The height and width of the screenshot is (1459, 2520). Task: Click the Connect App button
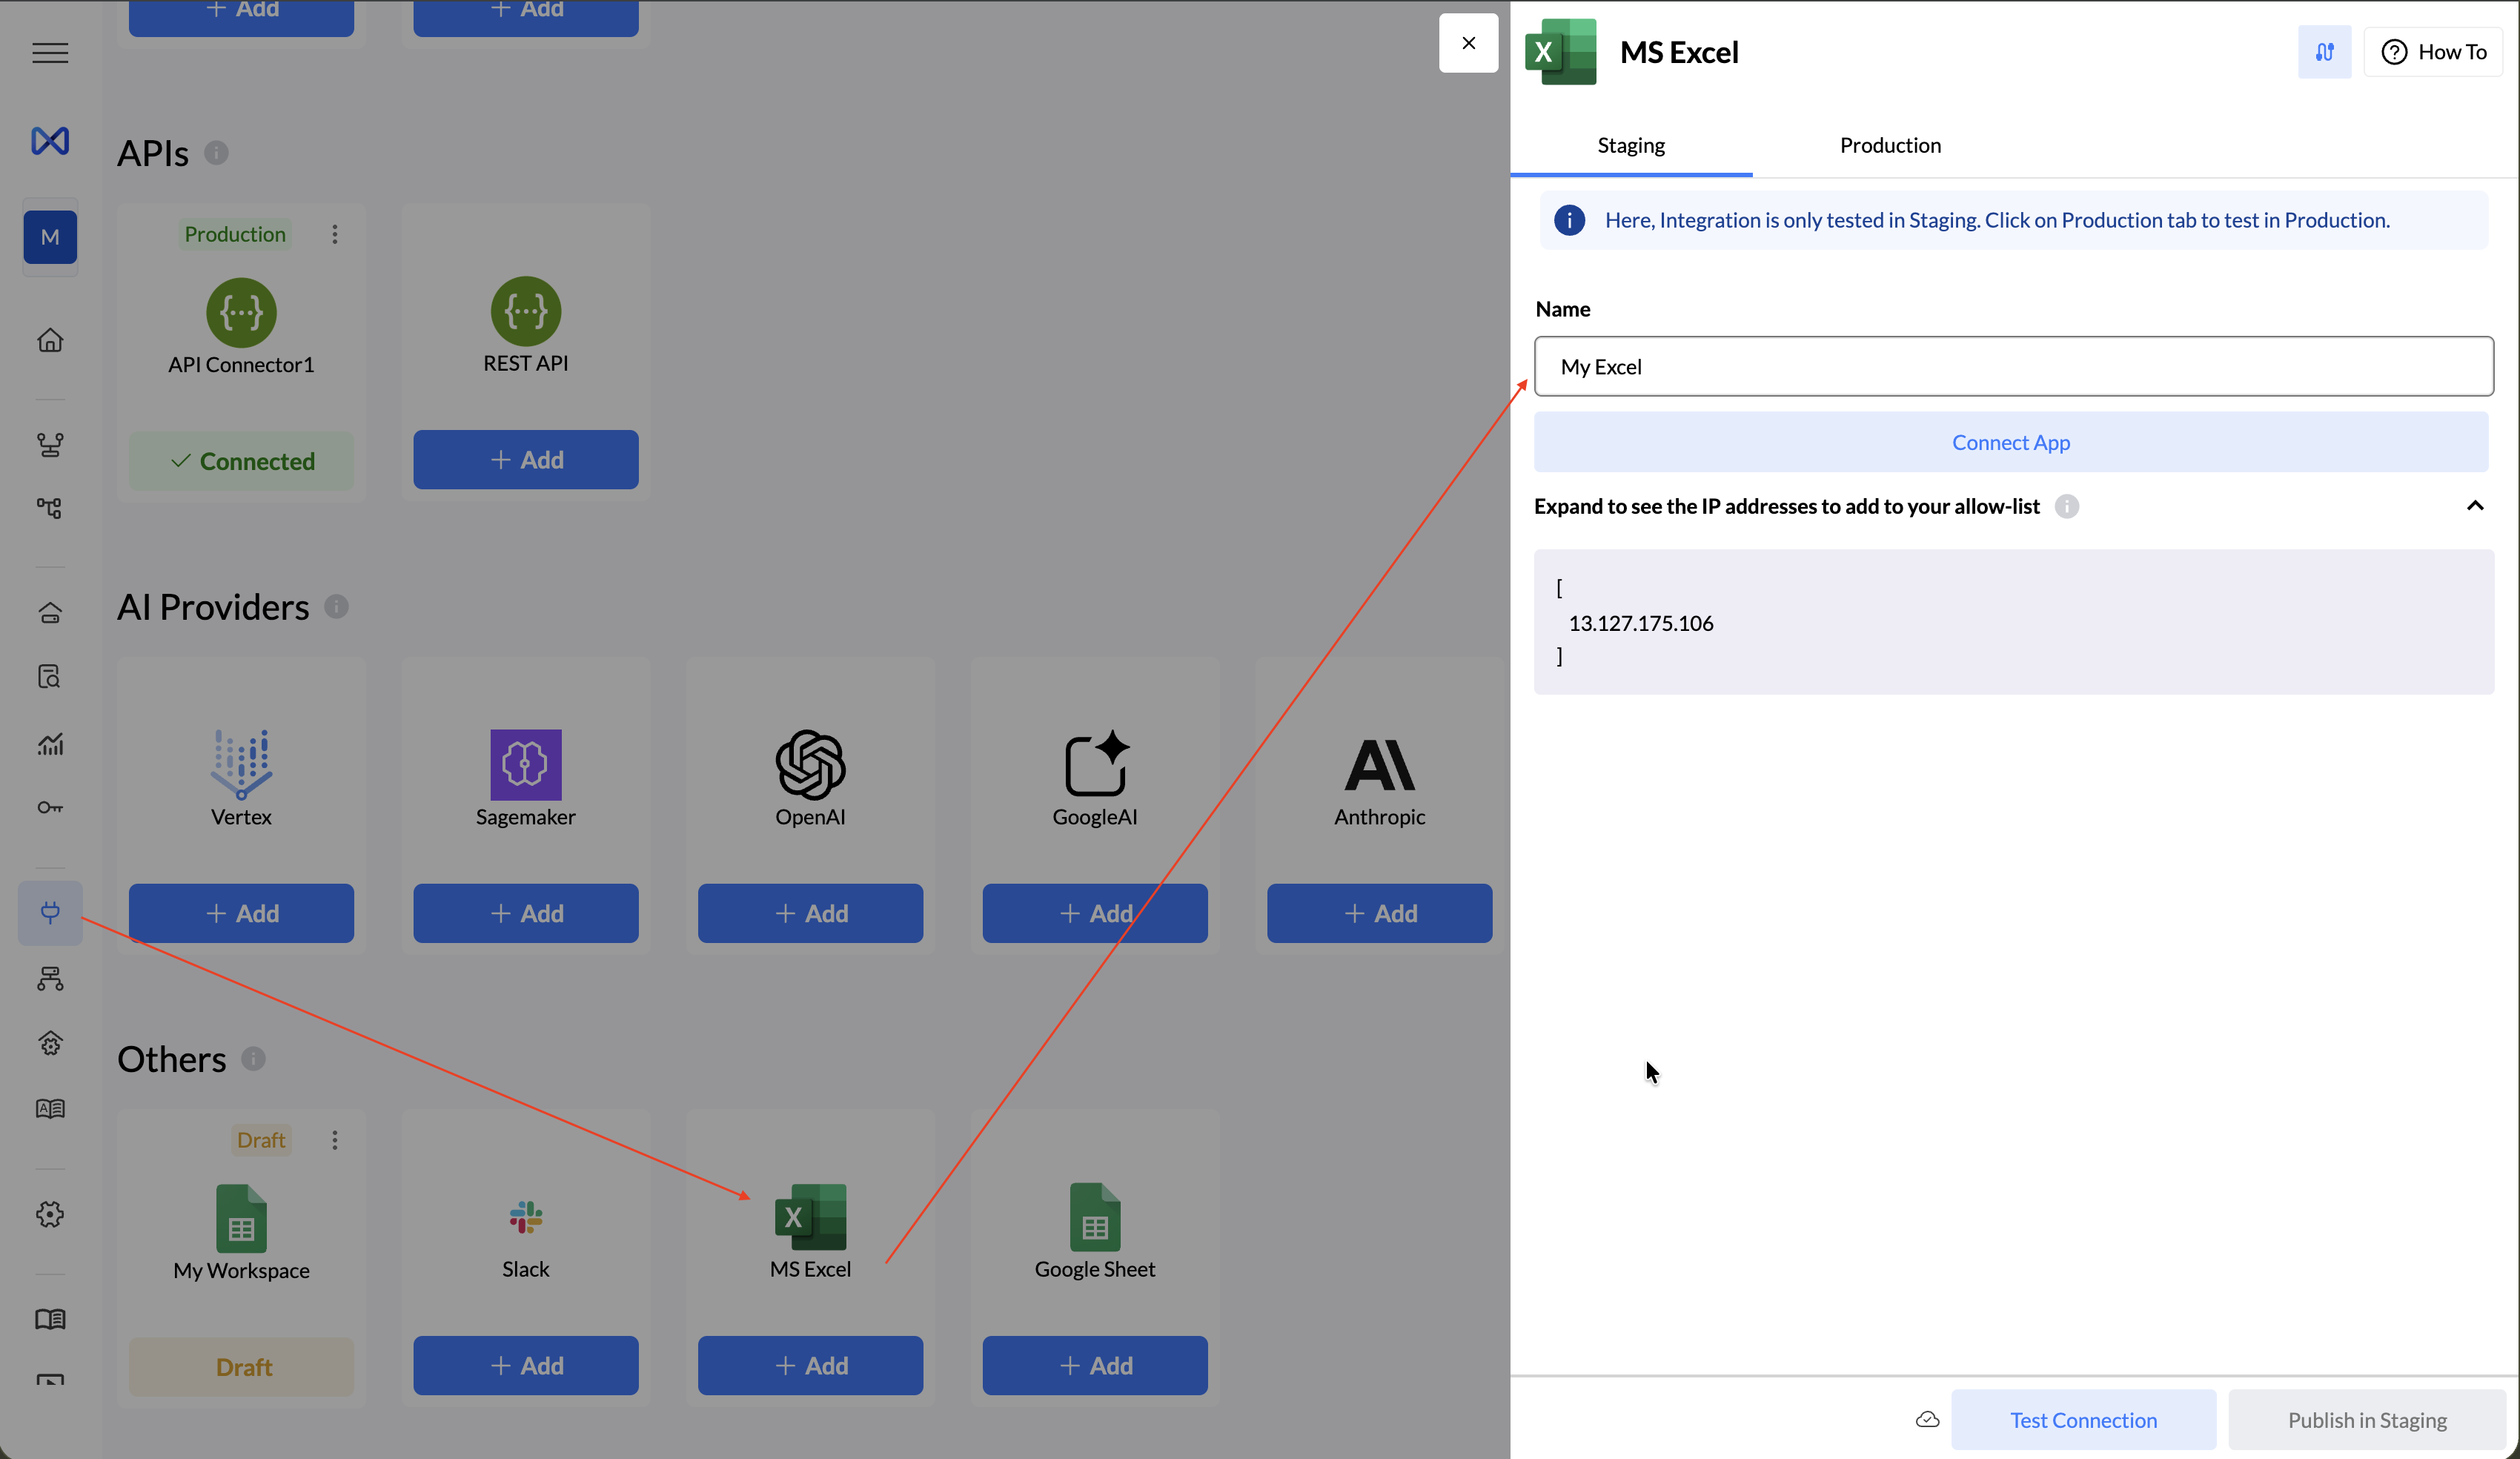[x=2010, y=442]
